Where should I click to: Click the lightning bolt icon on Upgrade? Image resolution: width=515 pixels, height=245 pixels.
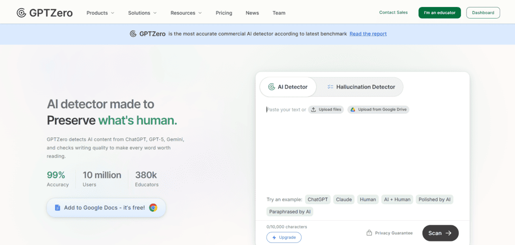[x=274, y=237]
